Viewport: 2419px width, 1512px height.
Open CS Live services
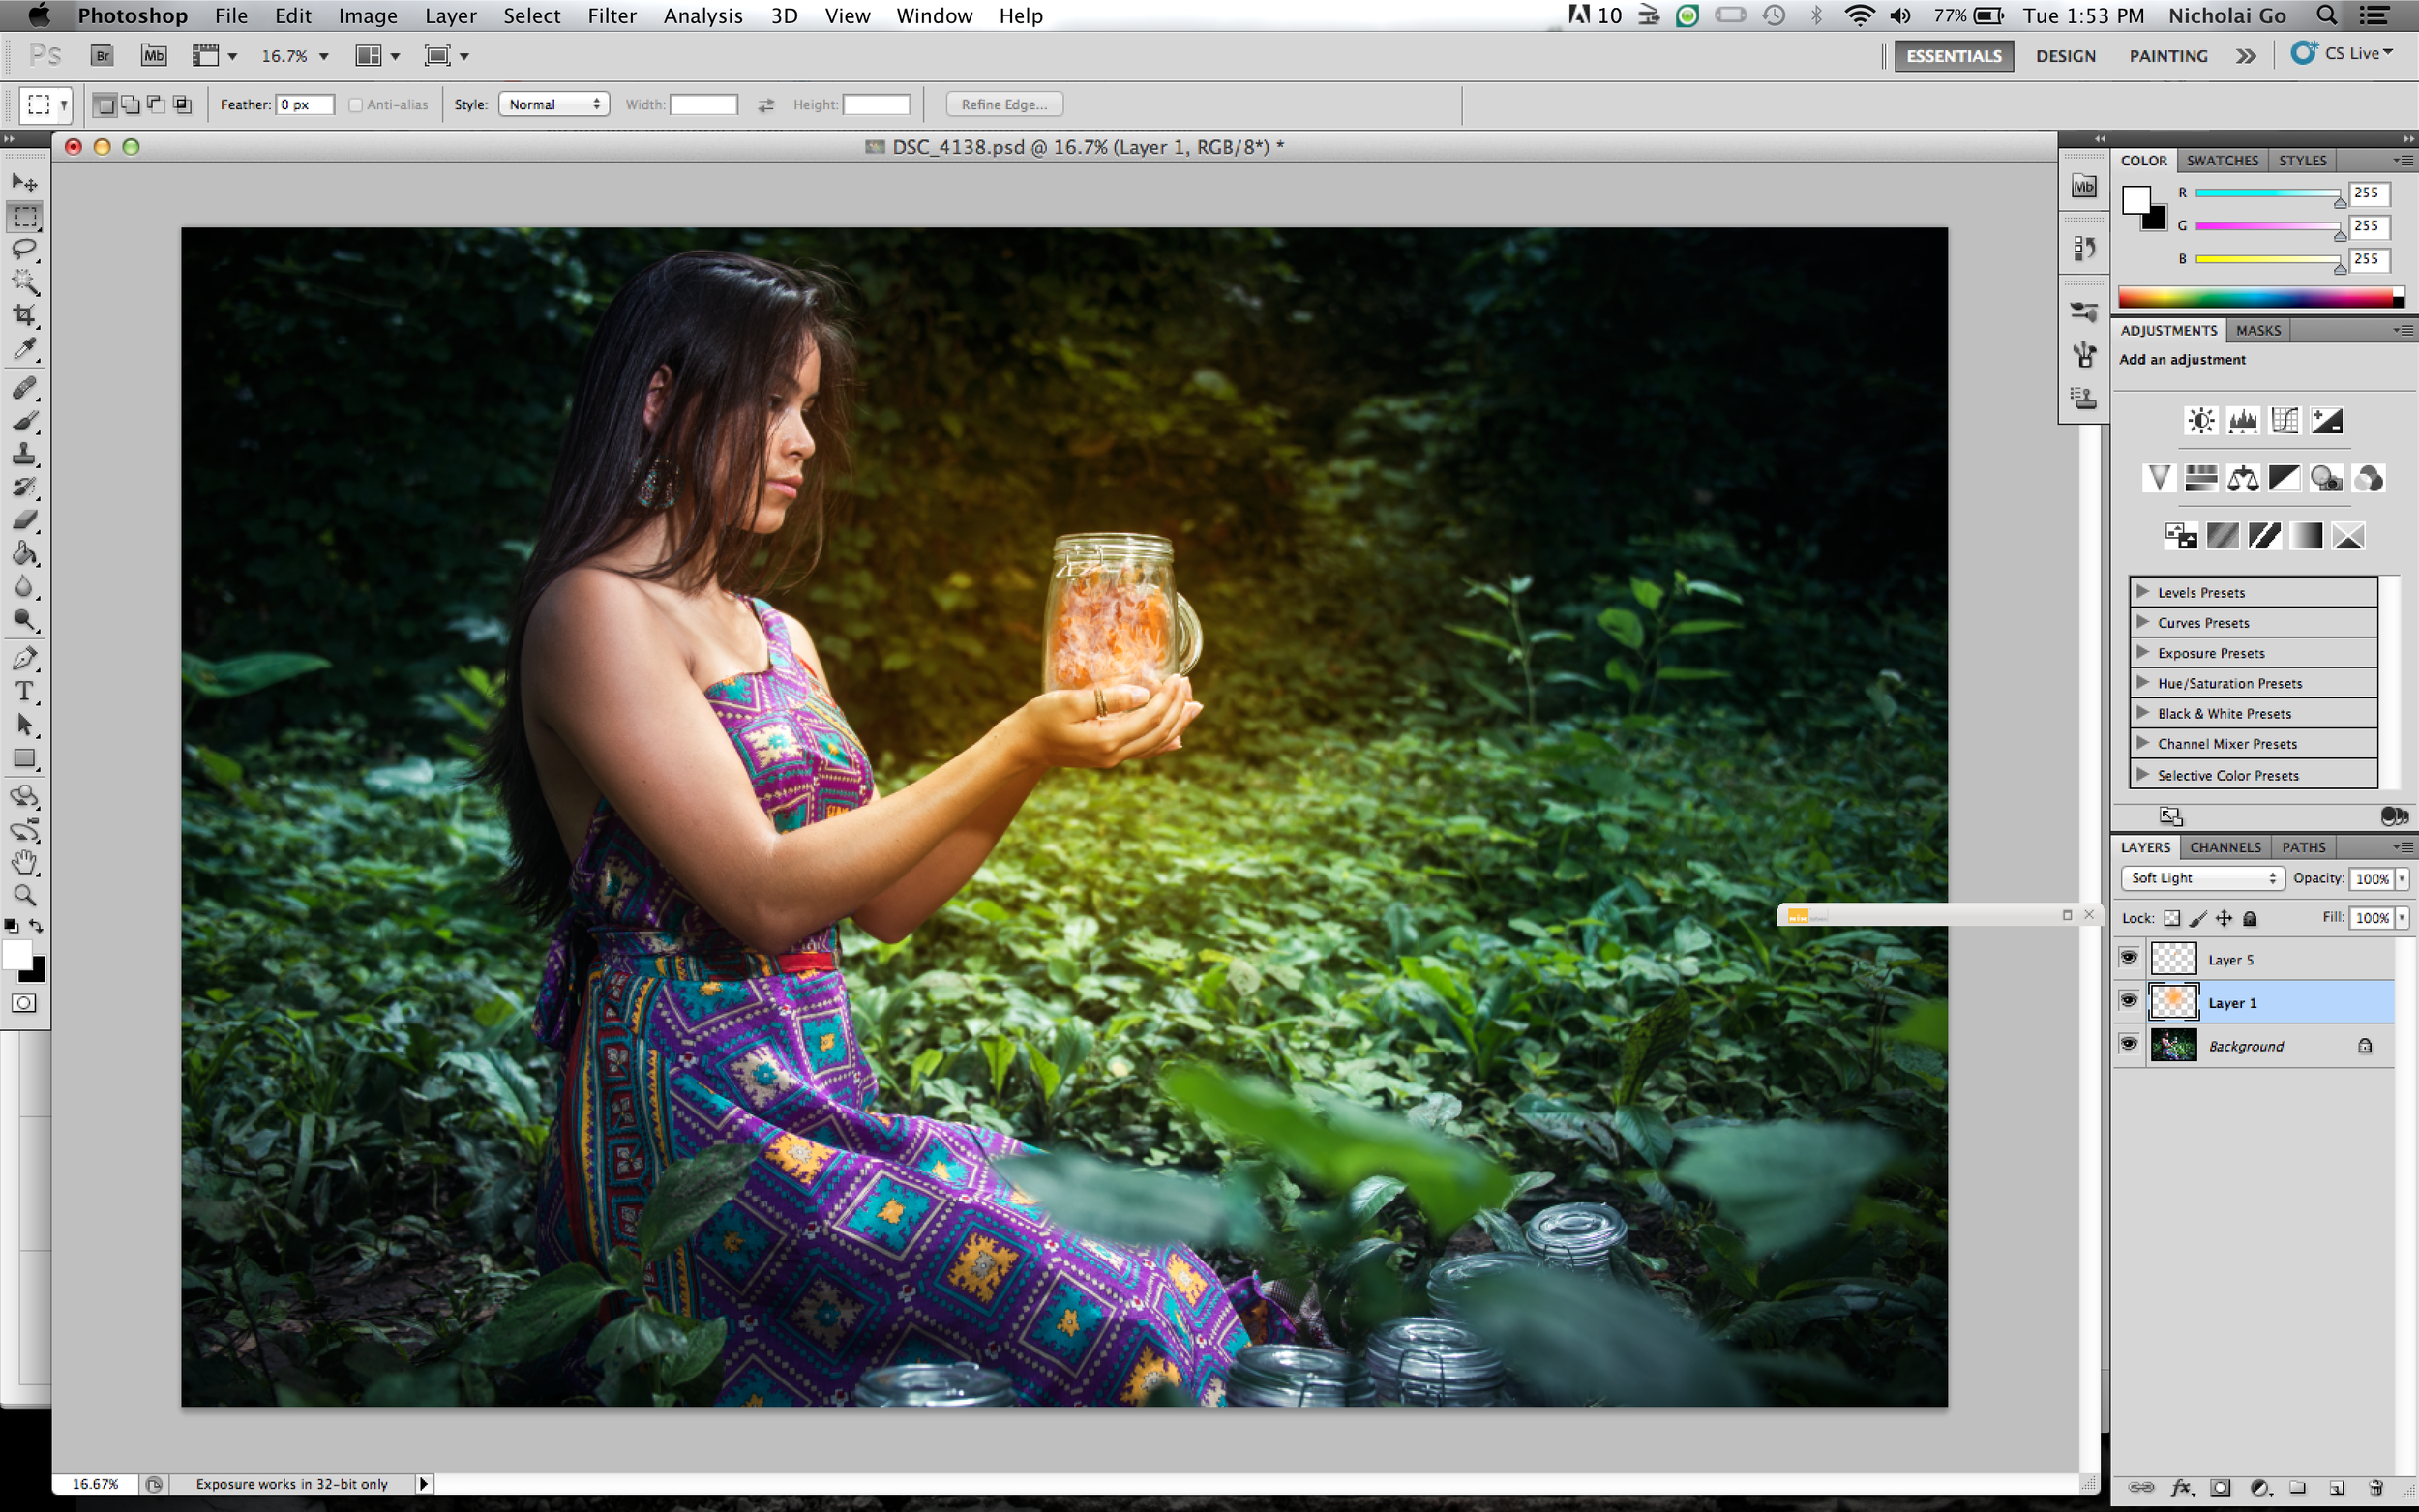2342,53
